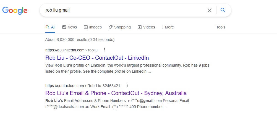Click the Google logo
Image resolution: width=277 pixels, height=118 pixels.
point(15,11)
